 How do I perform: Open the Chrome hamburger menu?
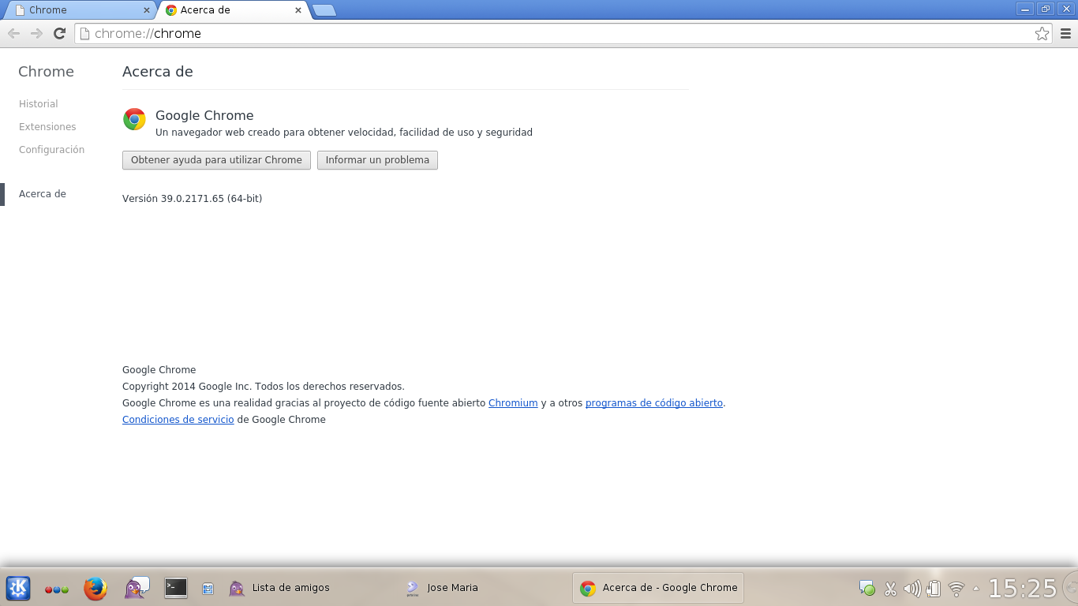click(1065, 34)
